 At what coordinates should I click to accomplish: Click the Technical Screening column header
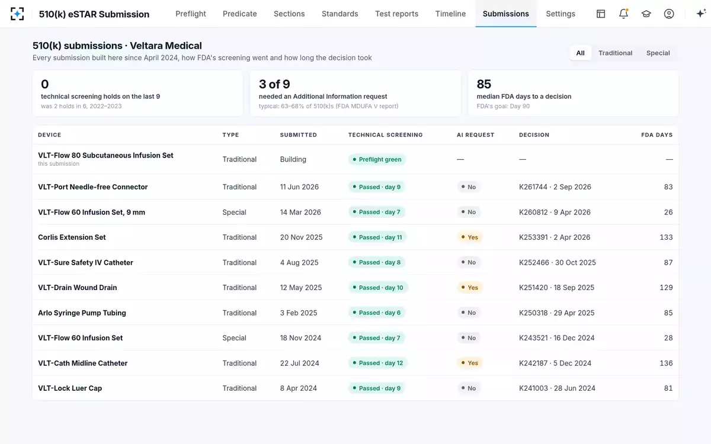[386, 135]
